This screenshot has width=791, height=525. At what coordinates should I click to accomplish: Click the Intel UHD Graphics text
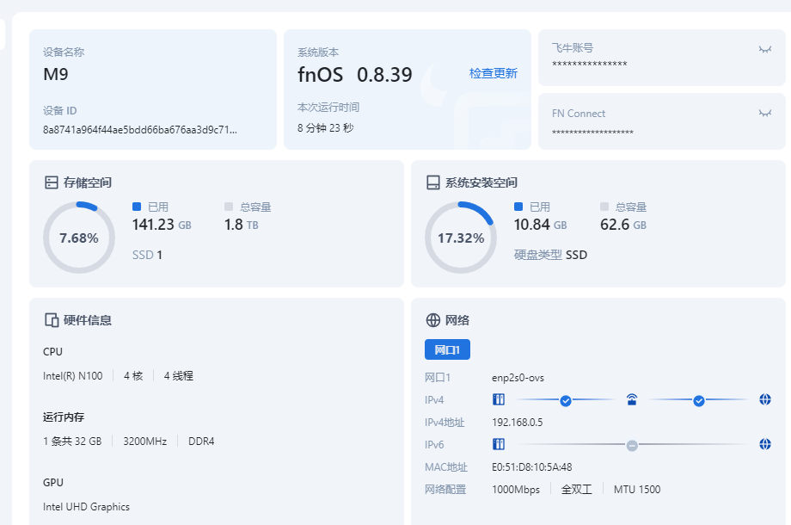pos(86,507)
